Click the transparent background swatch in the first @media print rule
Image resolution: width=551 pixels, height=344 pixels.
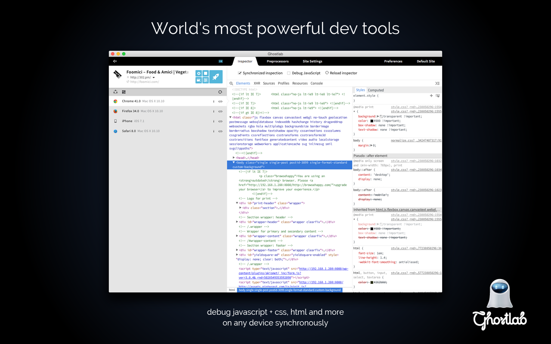(x=381, y=116)
